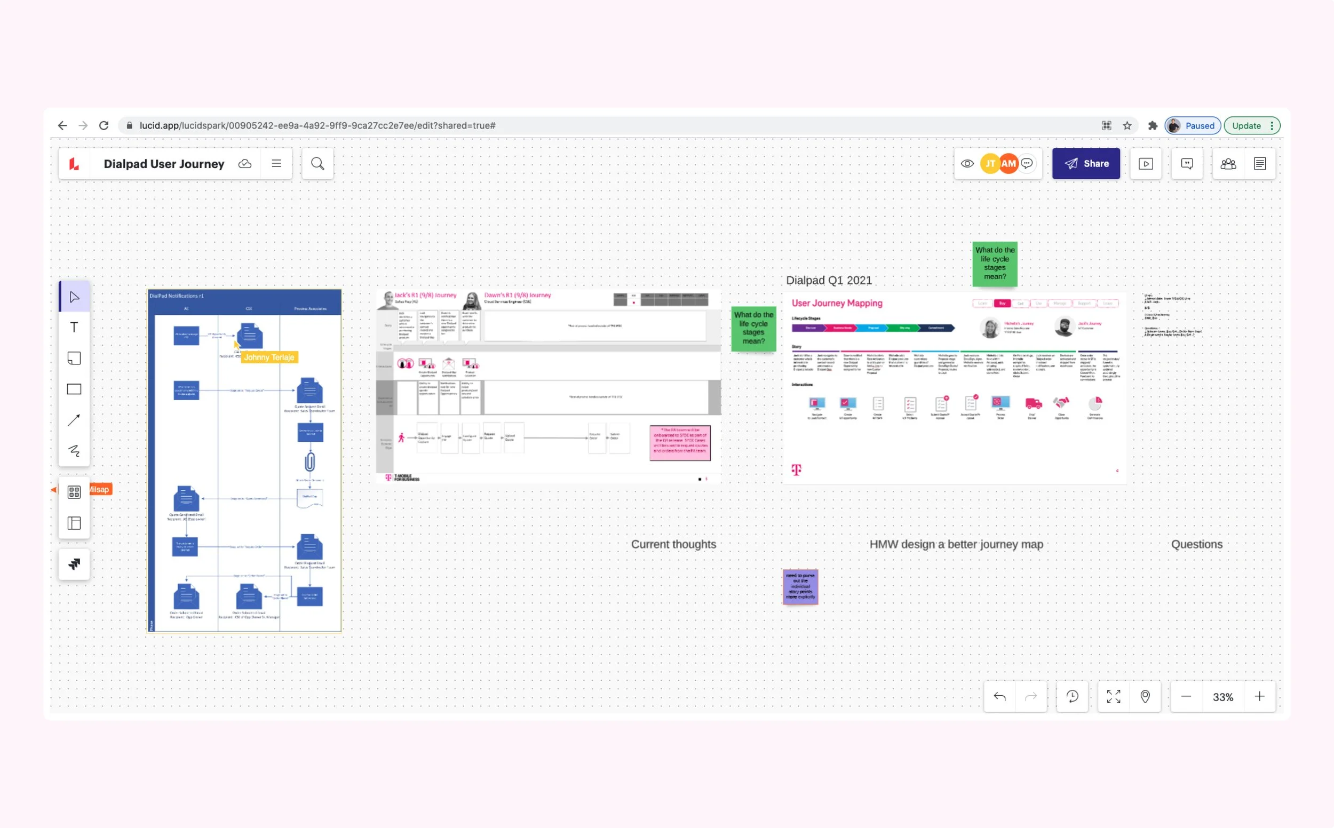1334x828 pixels.
Task: Click the JT collaborator avatar
Action: 990,164
